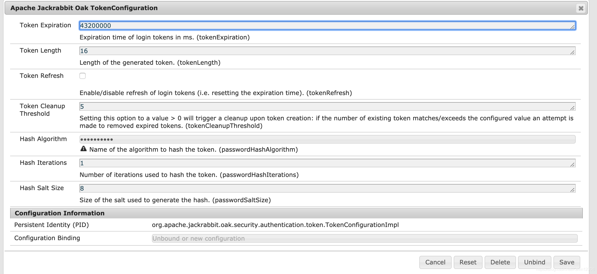The height and width of the screenshot is (274, 597).
Task: Delete this configuration
Action: pos(500,262)
